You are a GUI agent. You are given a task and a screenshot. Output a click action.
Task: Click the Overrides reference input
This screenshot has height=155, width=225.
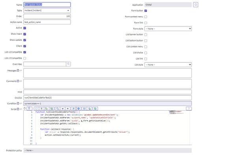coord(45,64)
